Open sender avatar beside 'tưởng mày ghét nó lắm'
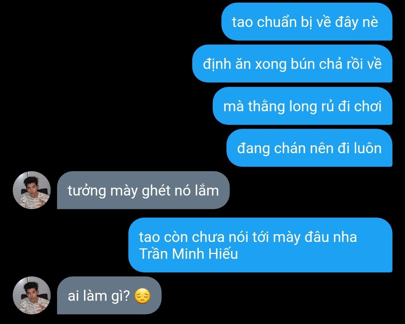 (x=32, y=190)
